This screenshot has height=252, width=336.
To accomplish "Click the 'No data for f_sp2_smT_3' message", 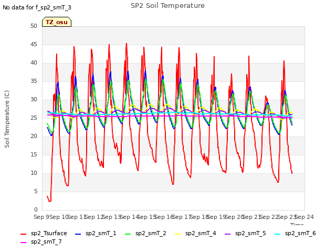I will pyautogui.click(x=37, y=7).
